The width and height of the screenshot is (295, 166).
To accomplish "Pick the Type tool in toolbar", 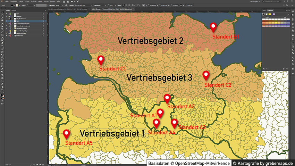I will pos(2,30).
